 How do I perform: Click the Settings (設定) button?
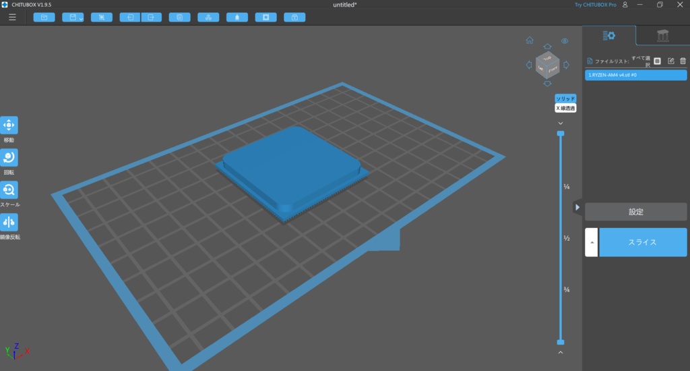(636, 212)
